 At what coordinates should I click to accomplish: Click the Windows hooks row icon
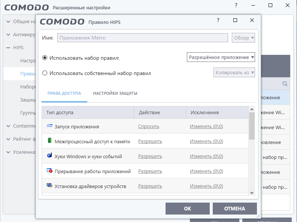click(49, 155)
